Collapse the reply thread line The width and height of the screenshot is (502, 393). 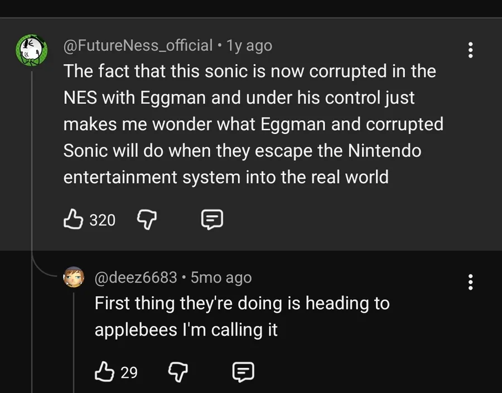(x=32, y=167)
